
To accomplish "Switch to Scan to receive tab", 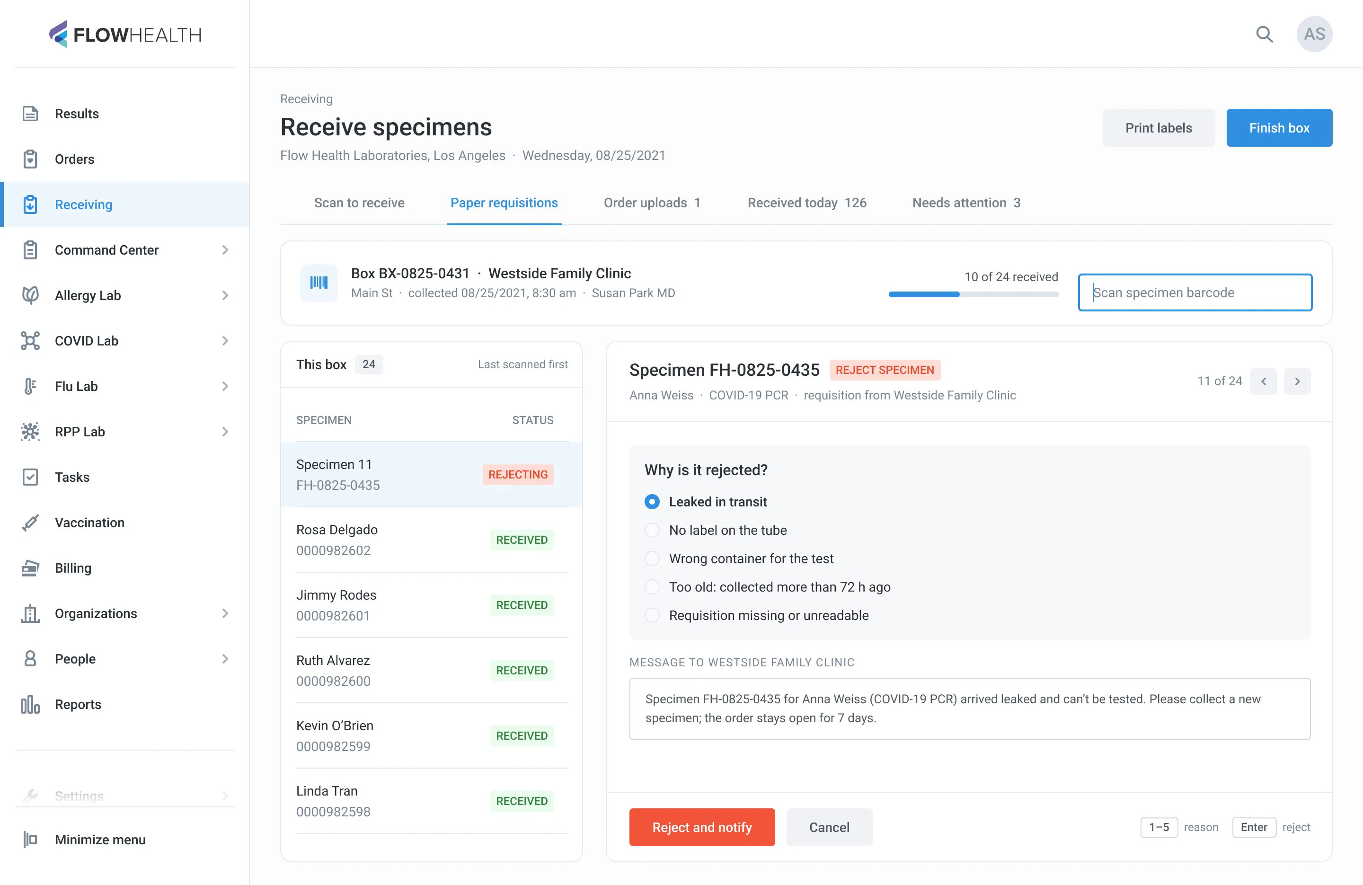I will click(x=359, y=203).
